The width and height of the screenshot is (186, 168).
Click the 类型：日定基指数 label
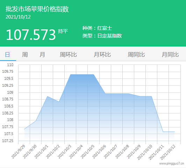pyautogui.click(x=102, y=36)
